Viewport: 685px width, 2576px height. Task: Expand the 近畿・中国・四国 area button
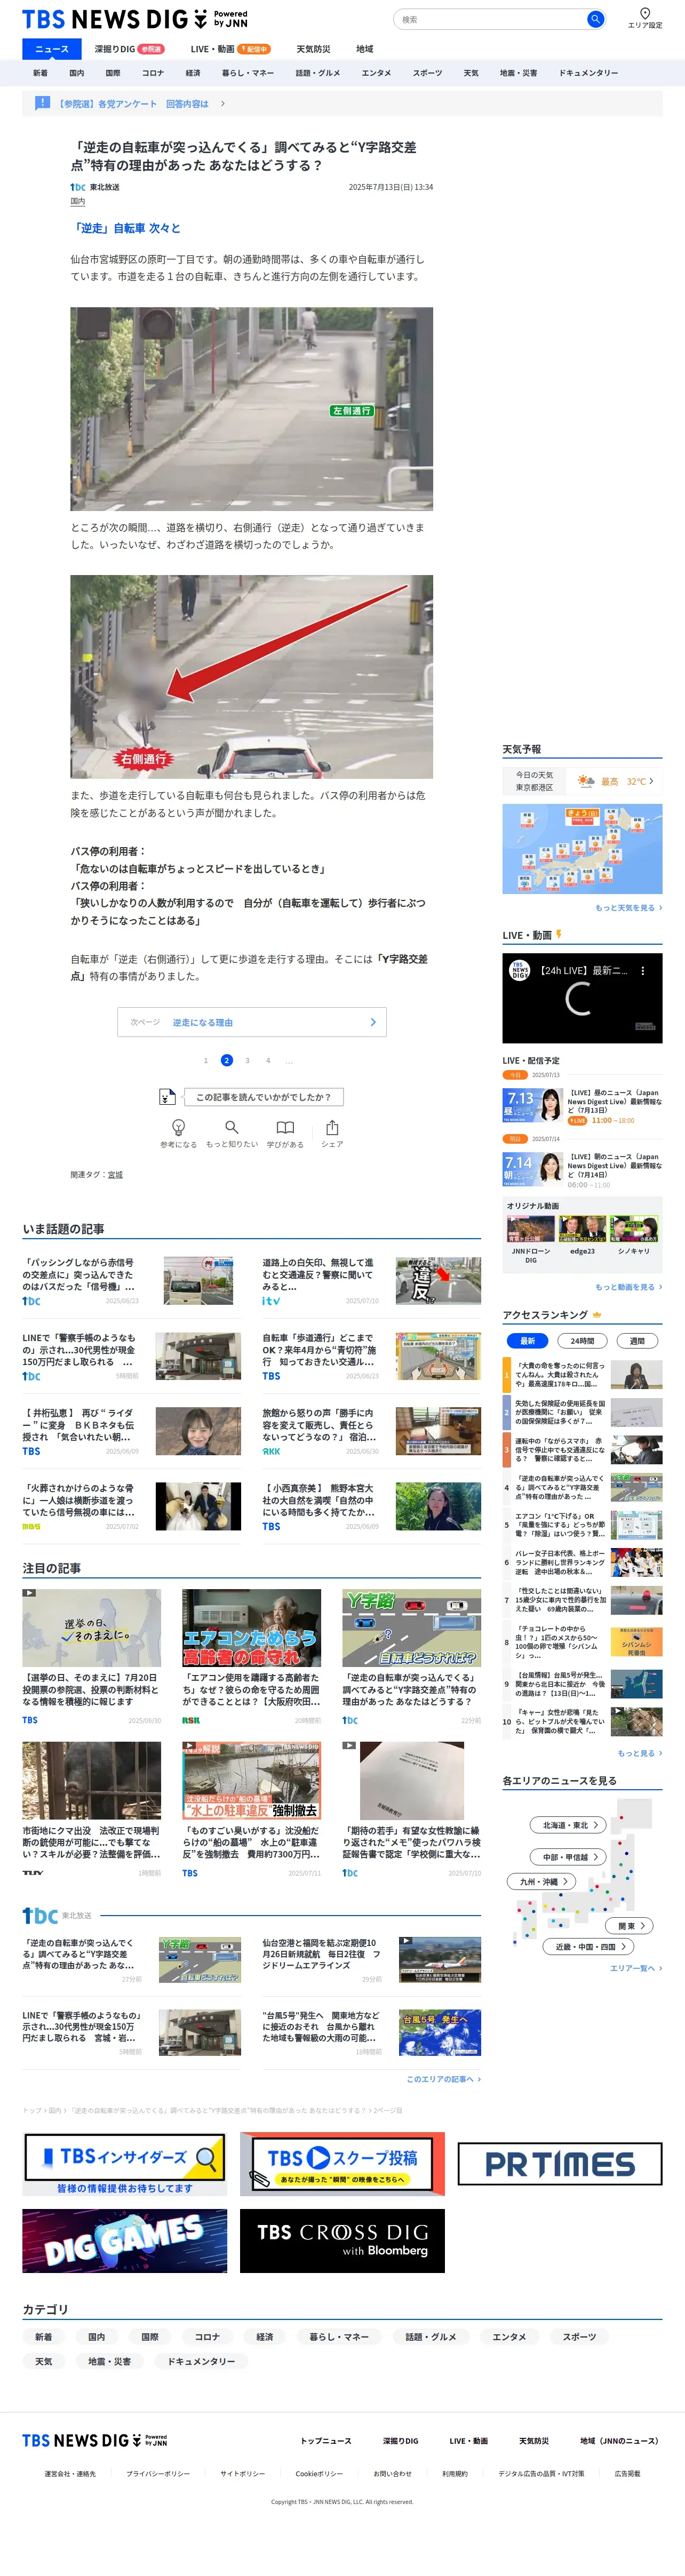[589, 1947]
